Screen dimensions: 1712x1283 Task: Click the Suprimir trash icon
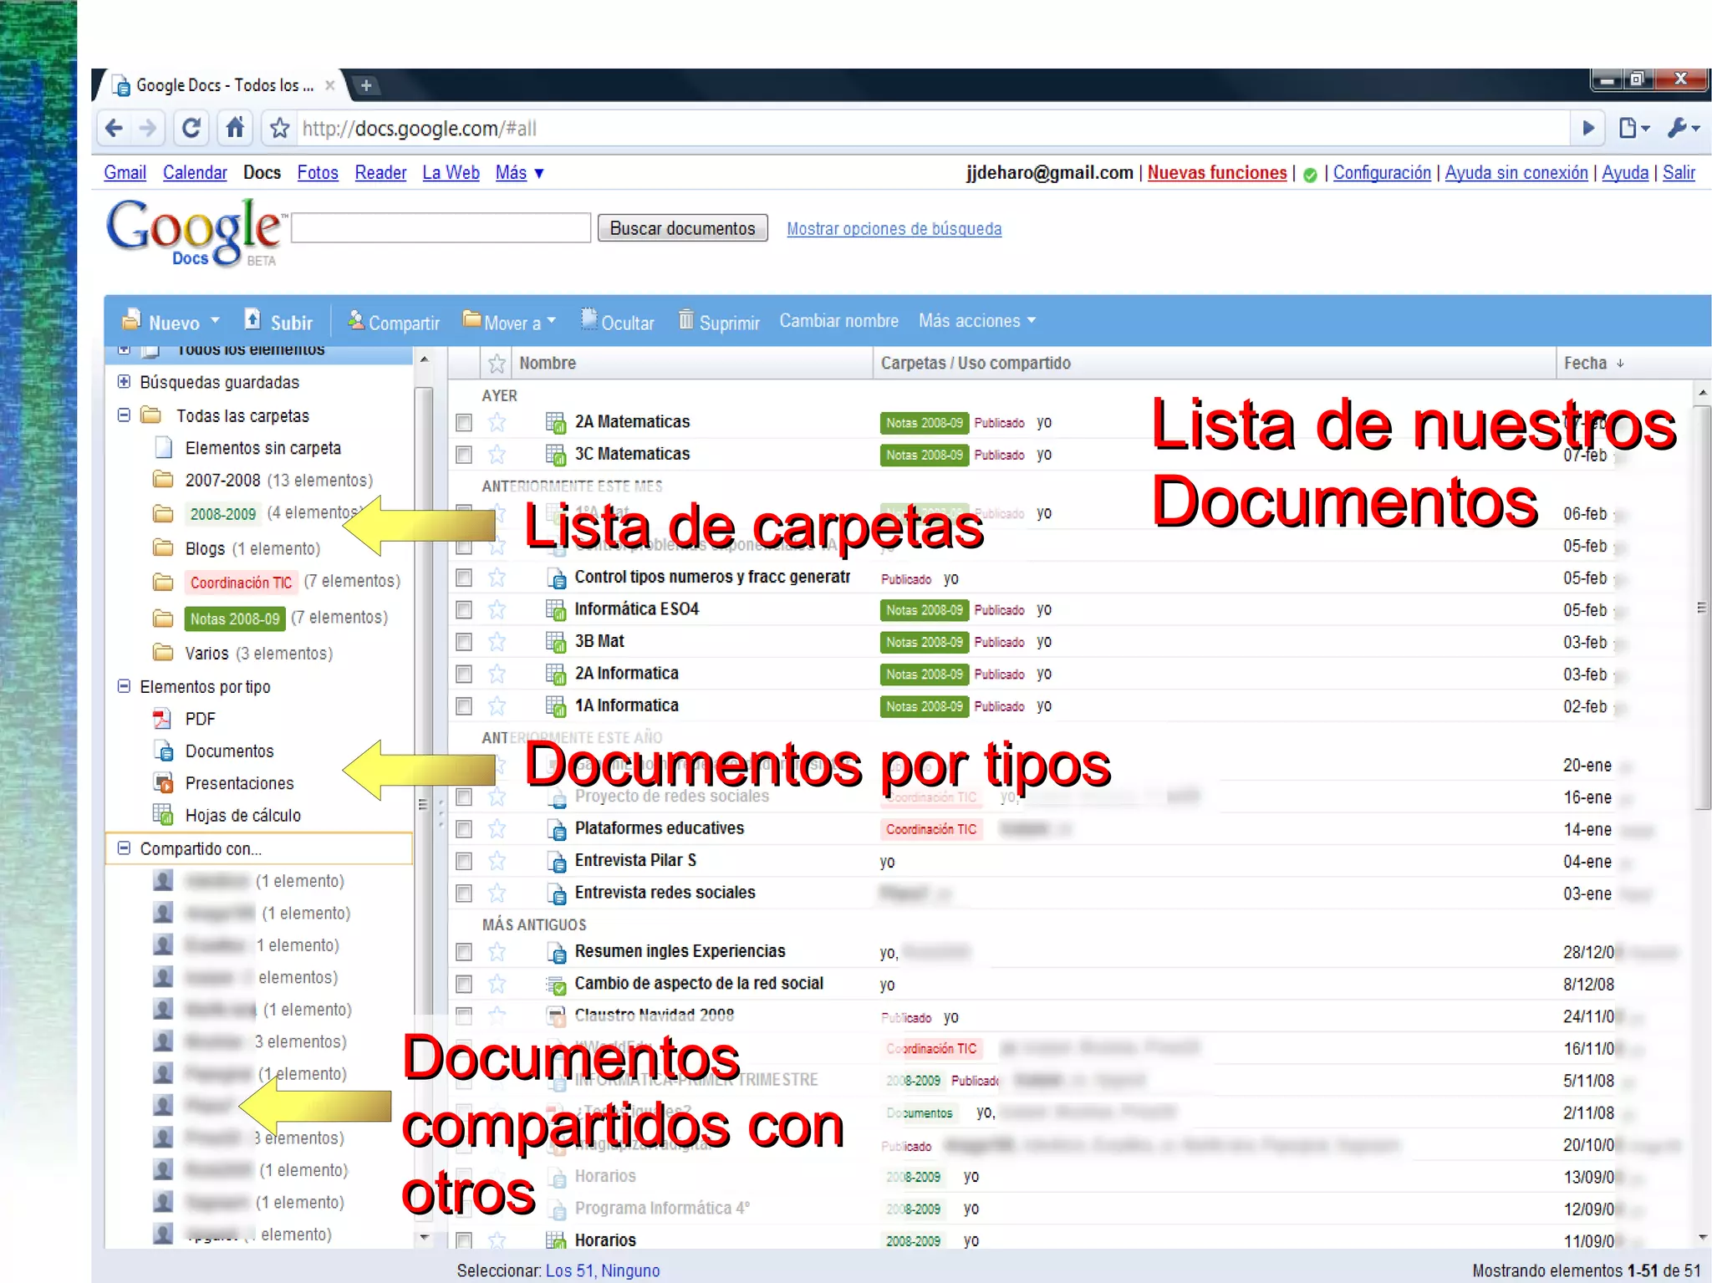pyautogui.click(x=686, y=318)
